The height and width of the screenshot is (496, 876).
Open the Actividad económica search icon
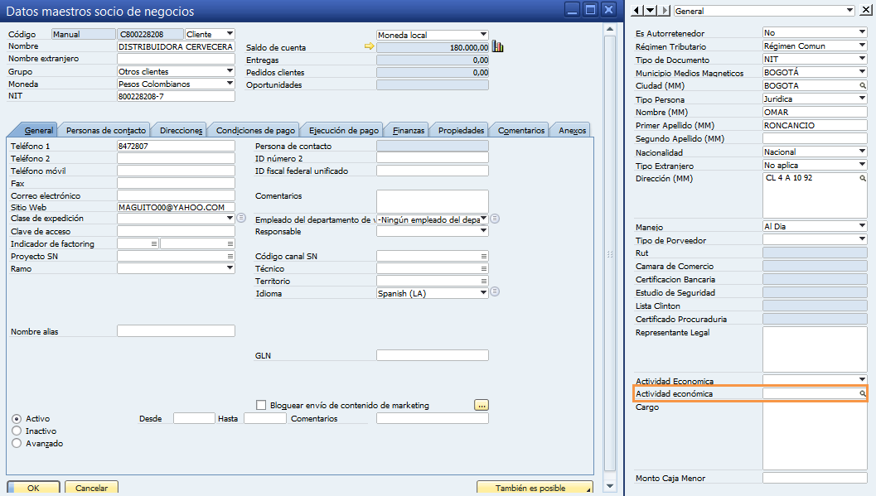tap(863, 394)
